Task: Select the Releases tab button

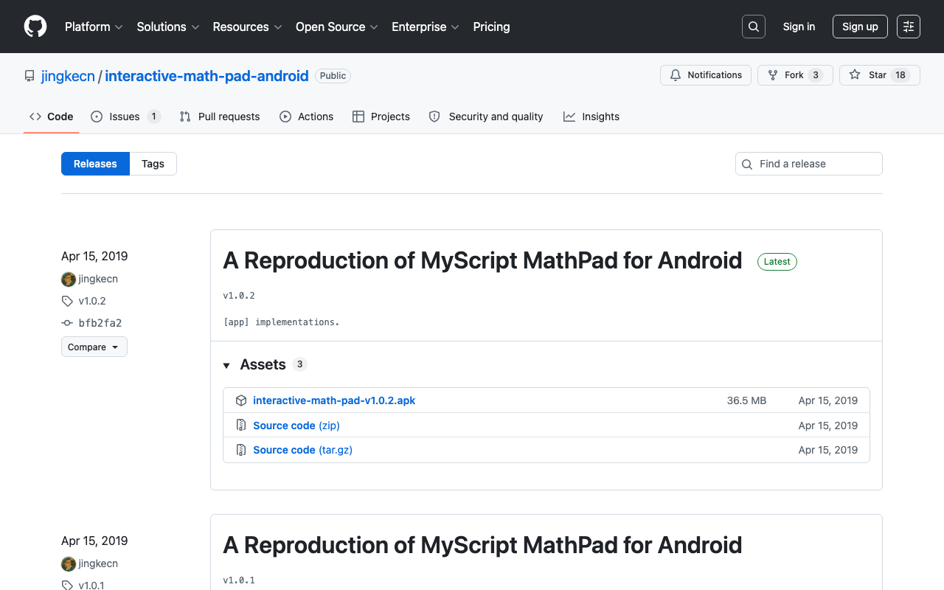Action: [95, 164]
